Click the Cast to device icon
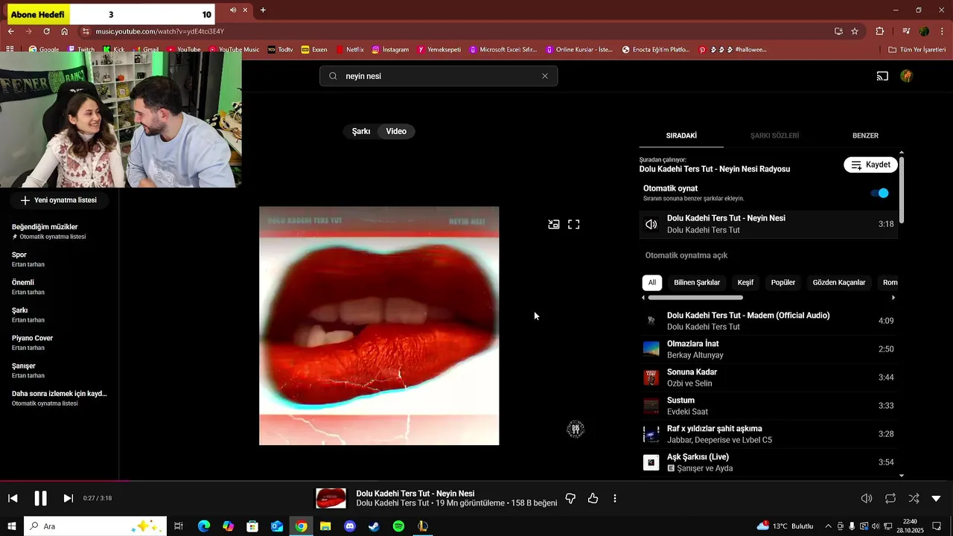Viewport: 953px width, 536px height. (x=882, y=76)
